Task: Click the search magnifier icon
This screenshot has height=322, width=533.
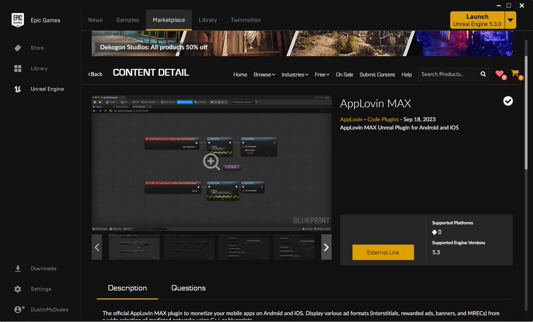Action: point(483,74)
